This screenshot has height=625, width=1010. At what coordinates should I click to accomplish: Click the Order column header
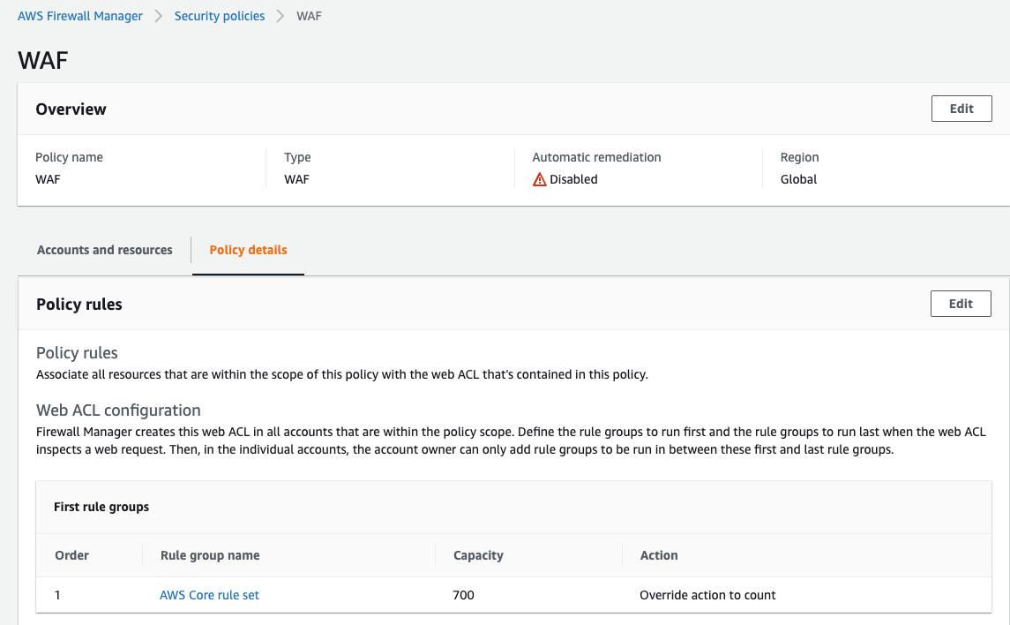pos(71,555)
